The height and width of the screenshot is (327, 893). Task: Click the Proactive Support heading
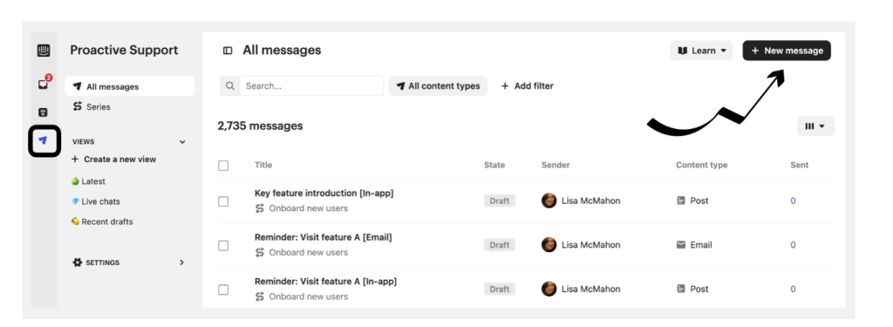(x=124, y=50)
